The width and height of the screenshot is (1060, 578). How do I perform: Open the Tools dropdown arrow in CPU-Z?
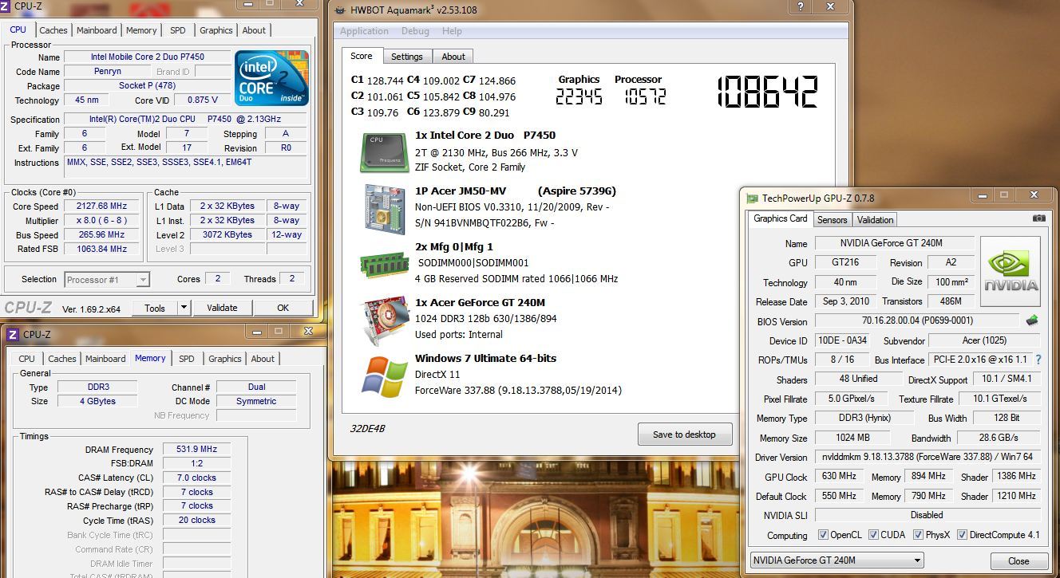point(184,308)
